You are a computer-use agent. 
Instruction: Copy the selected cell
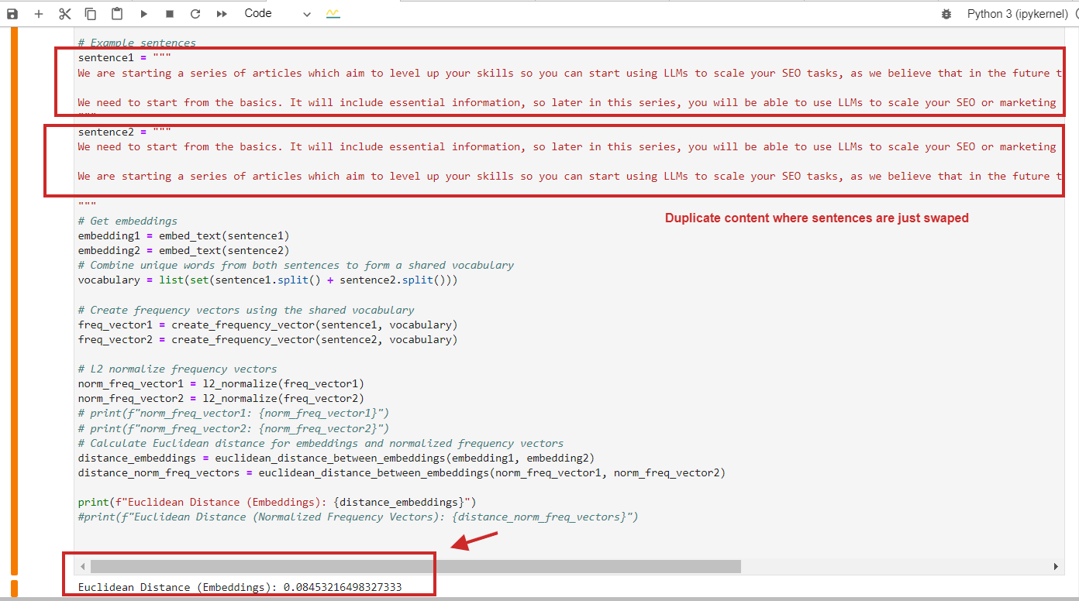pyautogui.click(x=91, y=14)
